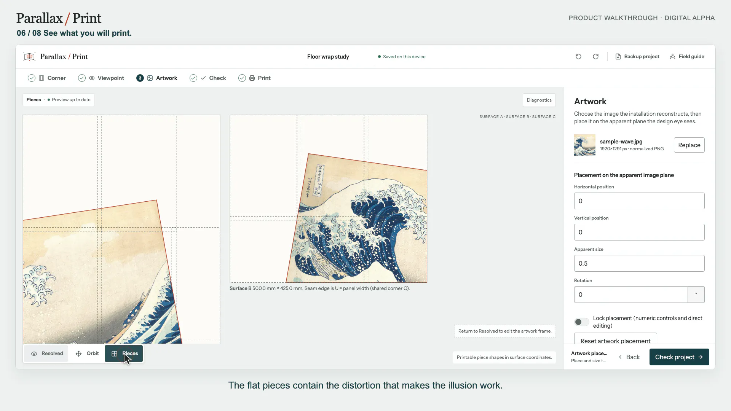Go to the Check step
731x411 pixels.
(208, 78)
